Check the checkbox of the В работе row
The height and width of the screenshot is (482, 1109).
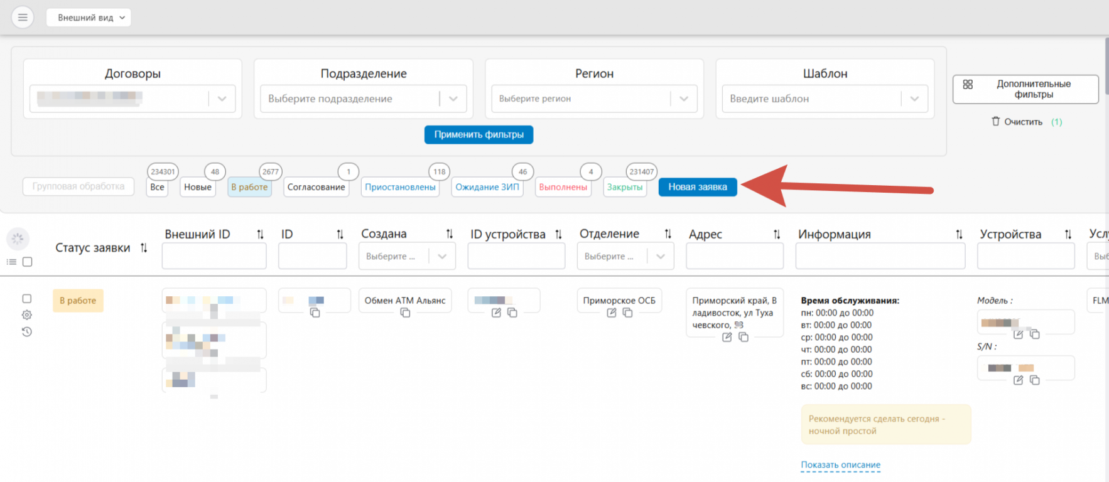[27, 299]
